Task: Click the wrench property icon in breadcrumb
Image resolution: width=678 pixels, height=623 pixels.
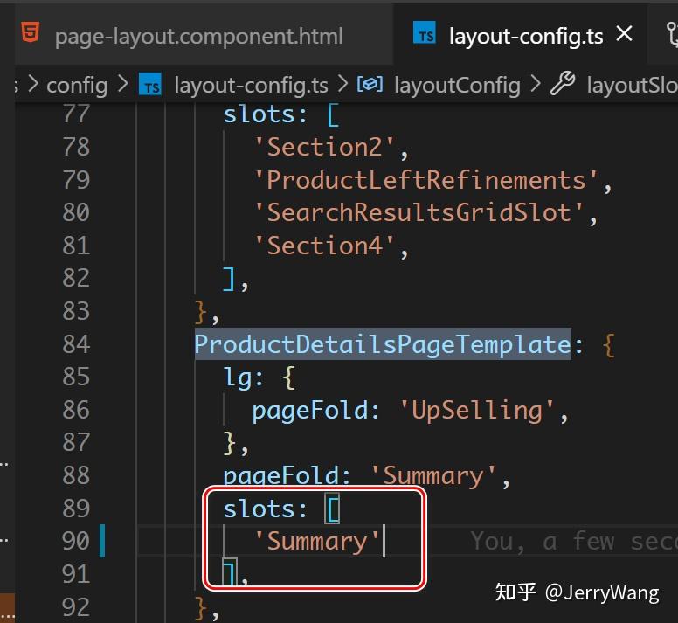Action: pos(562,83)
